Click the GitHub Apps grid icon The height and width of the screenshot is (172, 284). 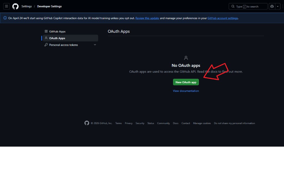pyautogui.click(x=46, y=31)
